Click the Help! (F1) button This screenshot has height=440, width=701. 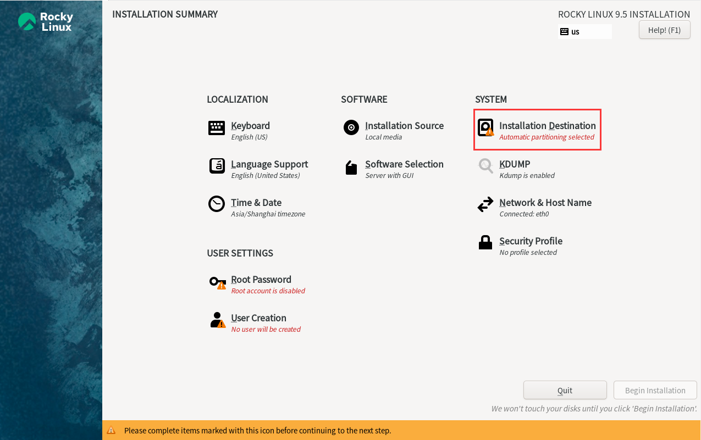pos(664,30)
